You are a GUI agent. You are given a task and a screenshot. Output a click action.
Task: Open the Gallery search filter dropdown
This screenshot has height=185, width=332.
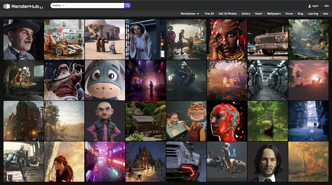58,5
